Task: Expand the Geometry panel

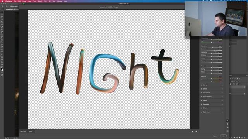Action: click(x=202, y=104)
